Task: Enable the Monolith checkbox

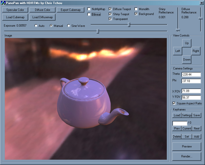Action: pyautogui.click(x=136, y=9)
